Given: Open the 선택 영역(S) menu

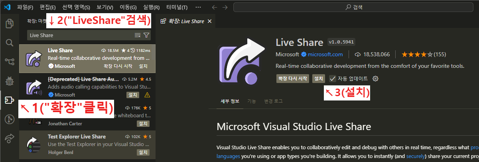Looking at the screenshot, I should [76, 7].
